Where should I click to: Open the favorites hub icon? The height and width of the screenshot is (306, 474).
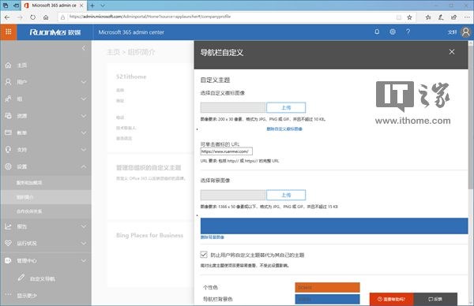point(428,17)
